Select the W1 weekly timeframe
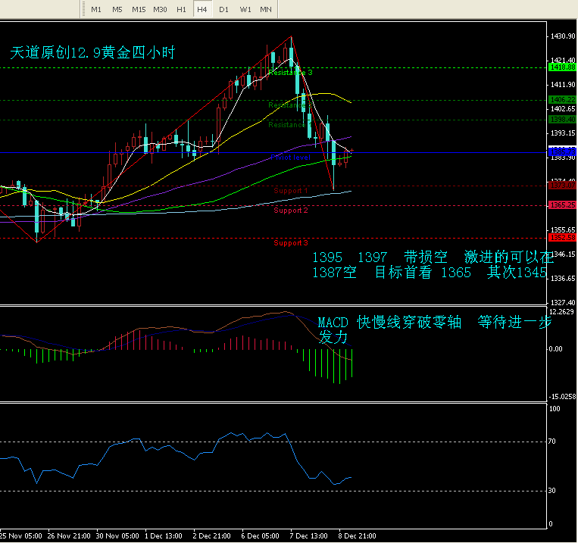 pyautogui.click(x=245, y=9)
